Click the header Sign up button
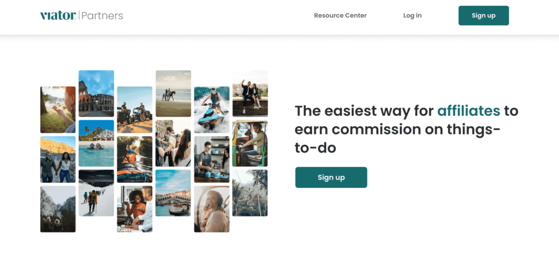The height and width of the screenshot is (264, 559). click(x=484, y=15)
